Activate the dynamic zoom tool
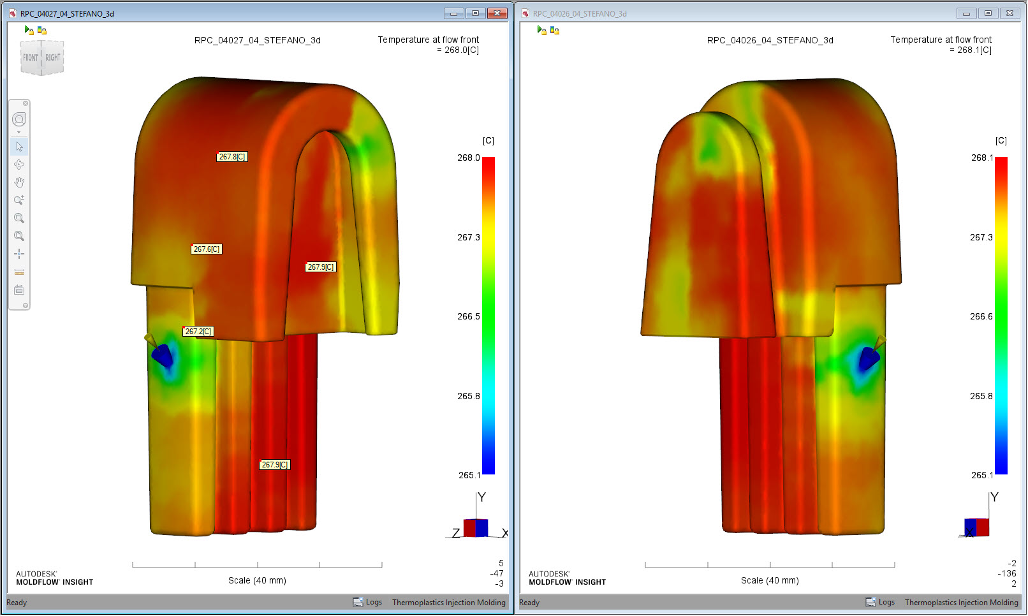Screen dimensions: 1028x616 tap(19, 200)
